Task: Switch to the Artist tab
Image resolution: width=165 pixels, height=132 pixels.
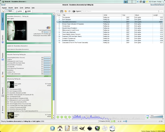Action: 28,11
